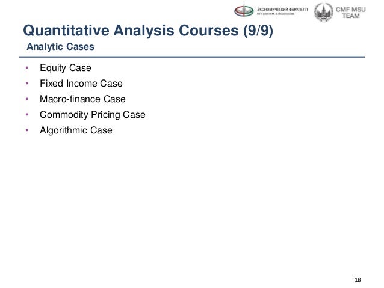Click the word TEAM in the header
The height and width of the screenshot is (288, 384).
pyautogui.click(x=351, y=16)
